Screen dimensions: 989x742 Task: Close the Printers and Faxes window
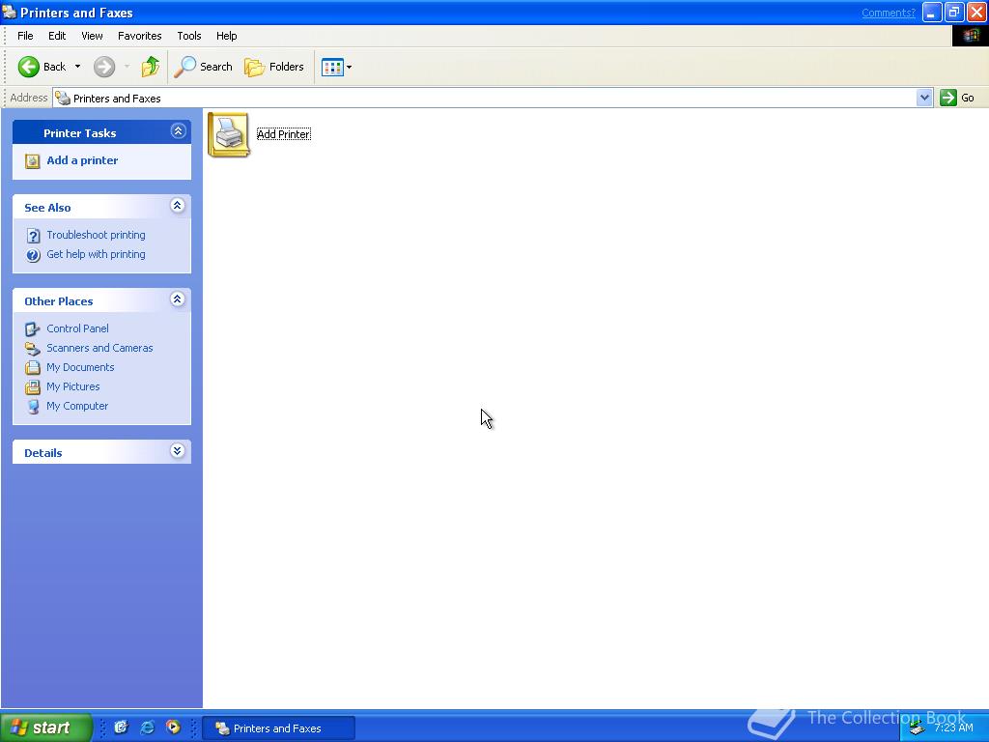[x=976, y=13]
